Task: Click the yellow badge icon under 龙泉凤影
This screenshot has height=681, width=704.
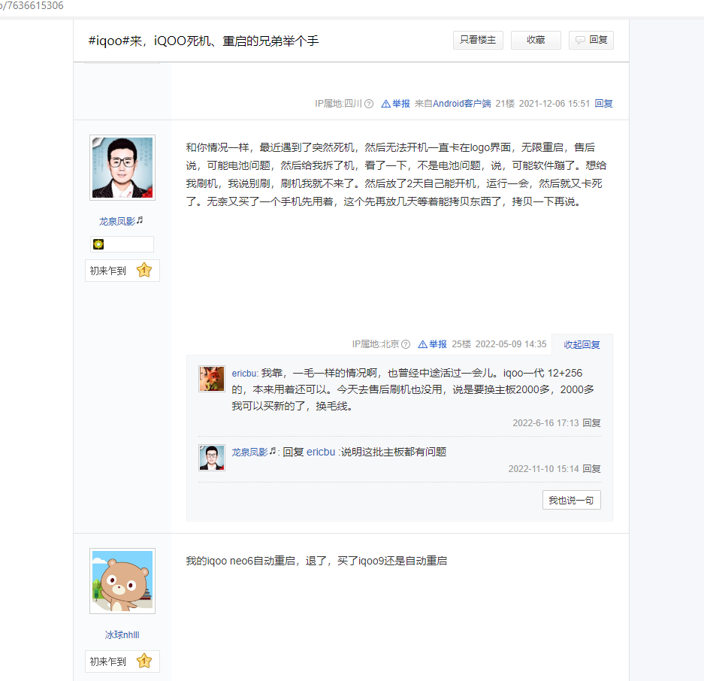Action: [x=98, y=244]
